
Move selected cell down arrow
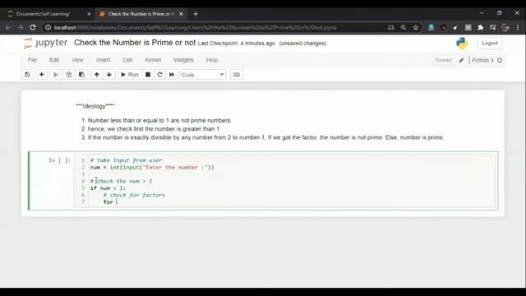(109, 75)
